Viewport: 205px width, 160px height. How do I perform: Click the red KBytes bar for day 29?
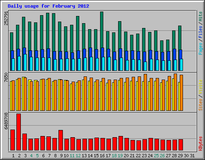click(x=181, y=145)
